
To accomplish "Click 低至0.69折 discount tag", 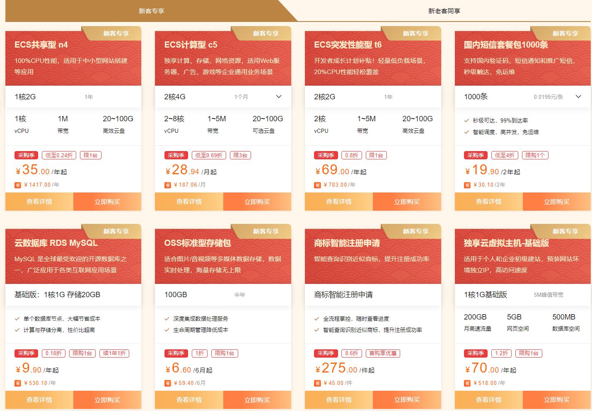I will pyautogui.click(x=209, y=155).
